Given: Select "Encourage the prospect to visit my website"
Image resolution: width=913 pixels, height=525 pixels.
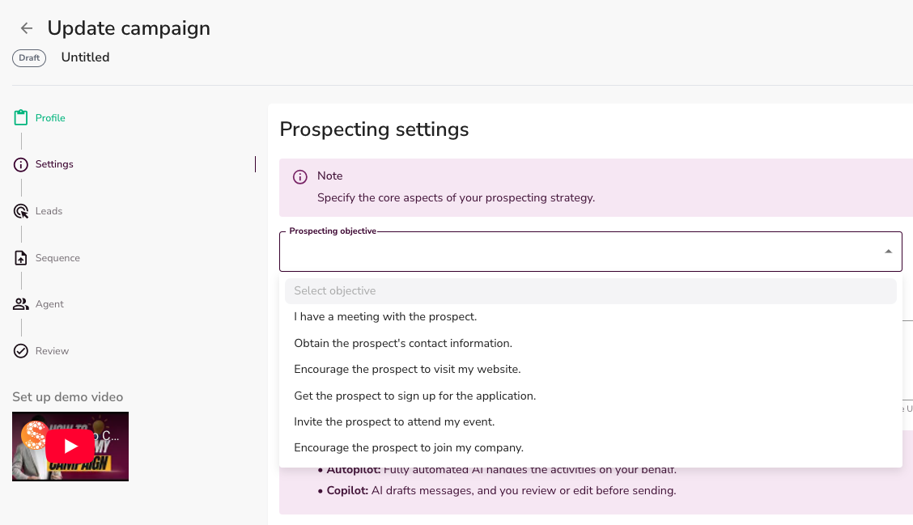Looking at the screenshot, I should click(407, 369).
